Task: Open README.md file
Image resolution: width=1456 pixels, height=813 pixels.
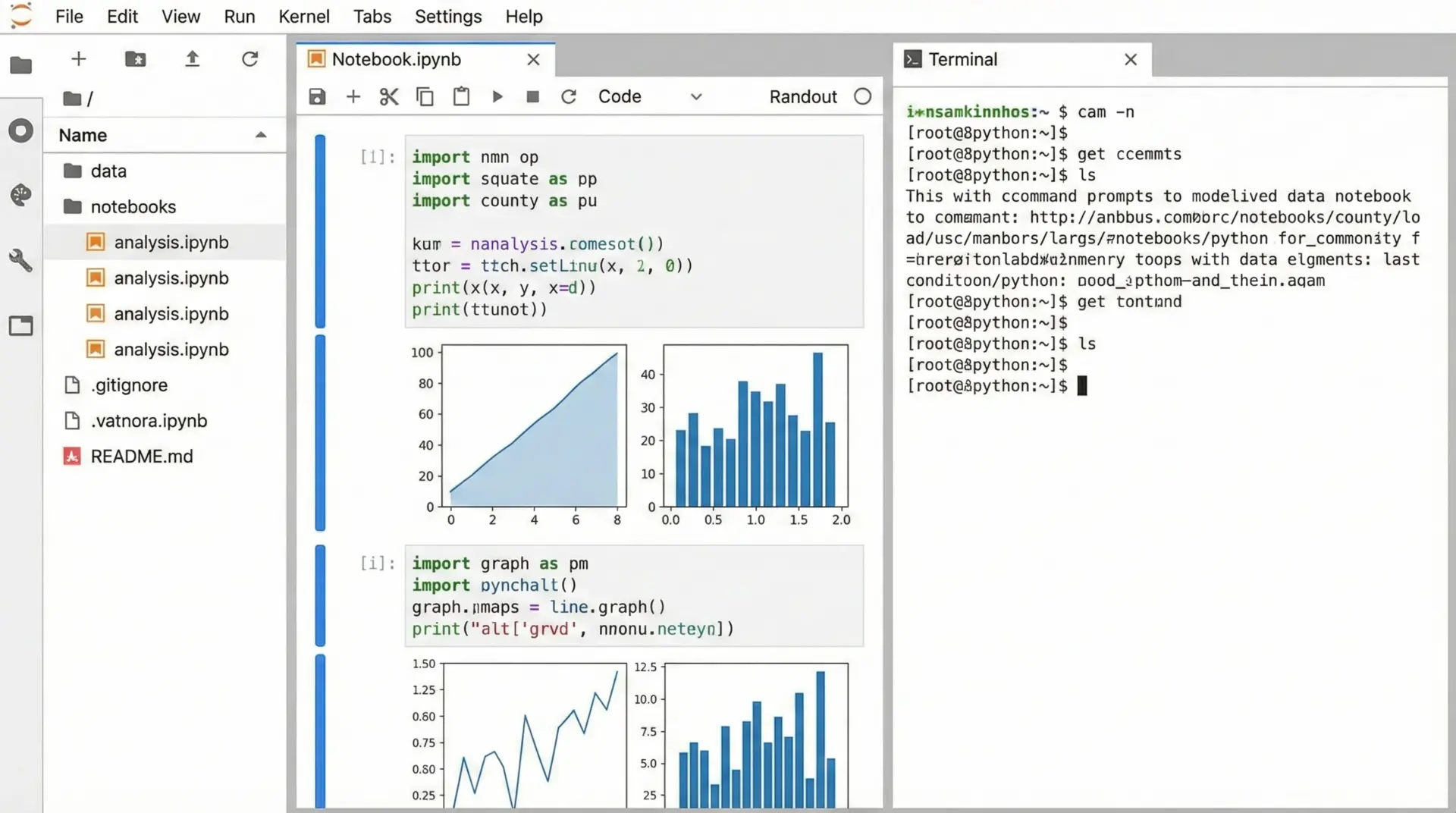Action: click(142, 457)
